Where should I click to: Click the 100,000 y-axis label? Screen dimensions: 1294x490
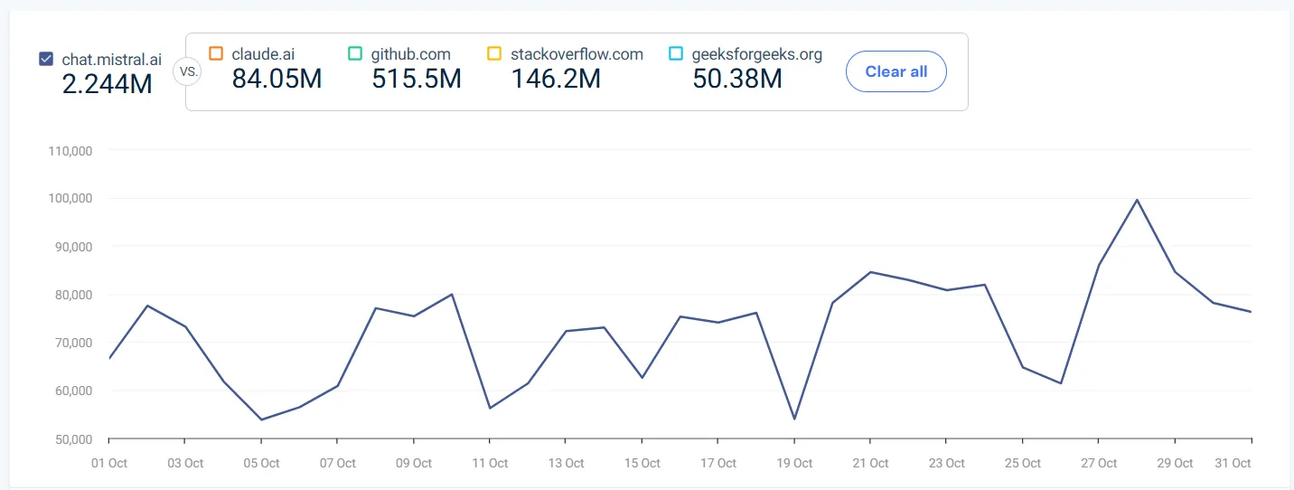pos(70,198)
